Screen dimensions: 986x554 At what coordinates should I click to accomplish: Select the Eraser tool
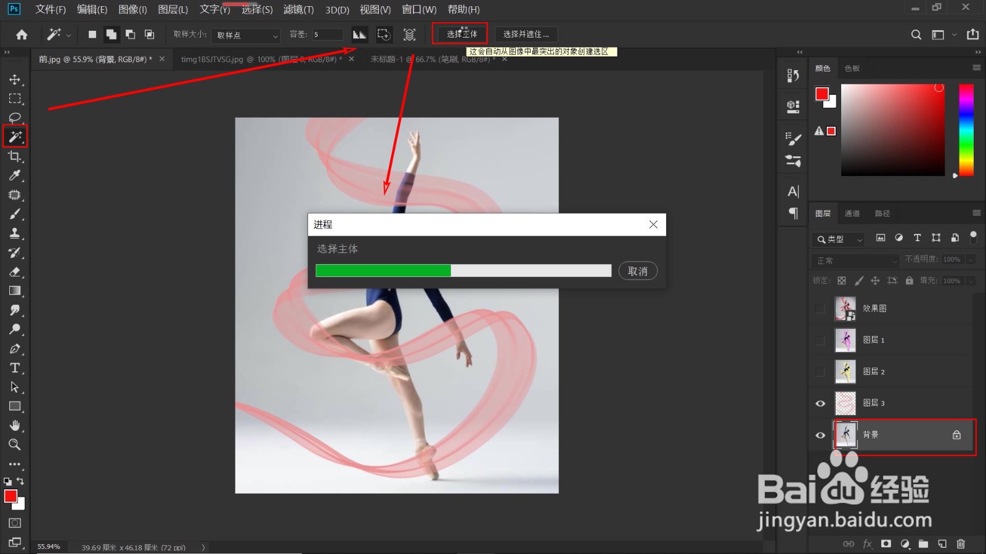pyautogui.click(x=15, y=271)
